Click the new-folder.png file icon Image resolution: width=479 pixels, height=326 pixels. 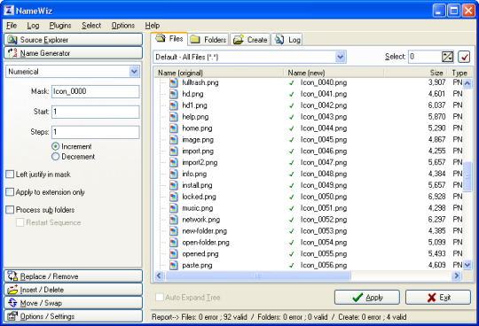[x=174, y=231]
